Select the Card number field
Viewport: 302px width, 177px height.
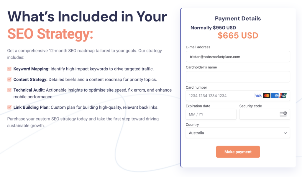pos(220,96)
